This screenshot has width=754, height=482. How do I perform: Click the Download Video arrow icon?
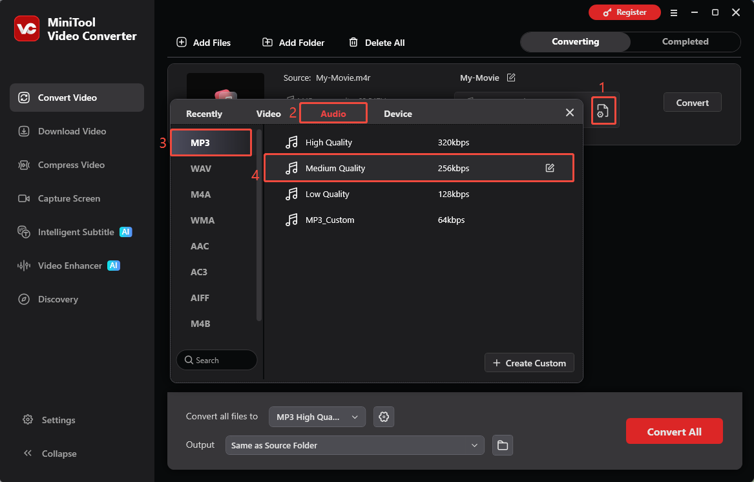click(24, 131)
